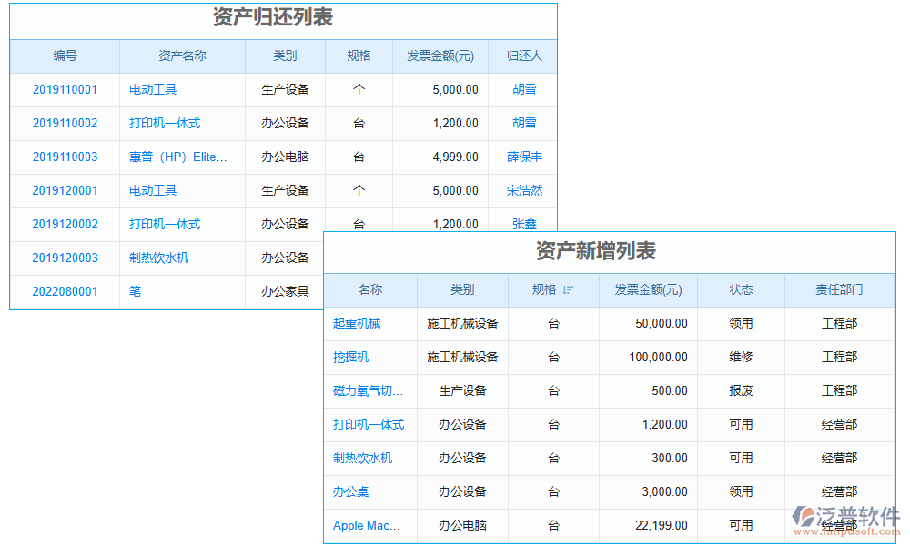
Task: Open asset record 2019110003
Action: tap(65, 157)
